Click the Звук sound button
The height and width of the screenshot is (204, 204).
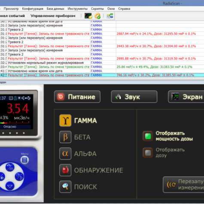tap(134, 97)
